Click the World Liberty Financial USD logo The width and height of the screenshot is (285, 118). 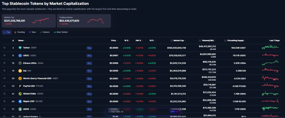[x=20, y=78]
